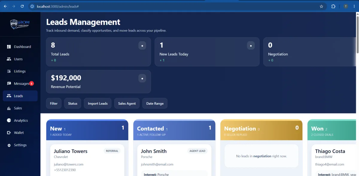Open the Sales menu item
359x176 pixels.
[20, 108]
